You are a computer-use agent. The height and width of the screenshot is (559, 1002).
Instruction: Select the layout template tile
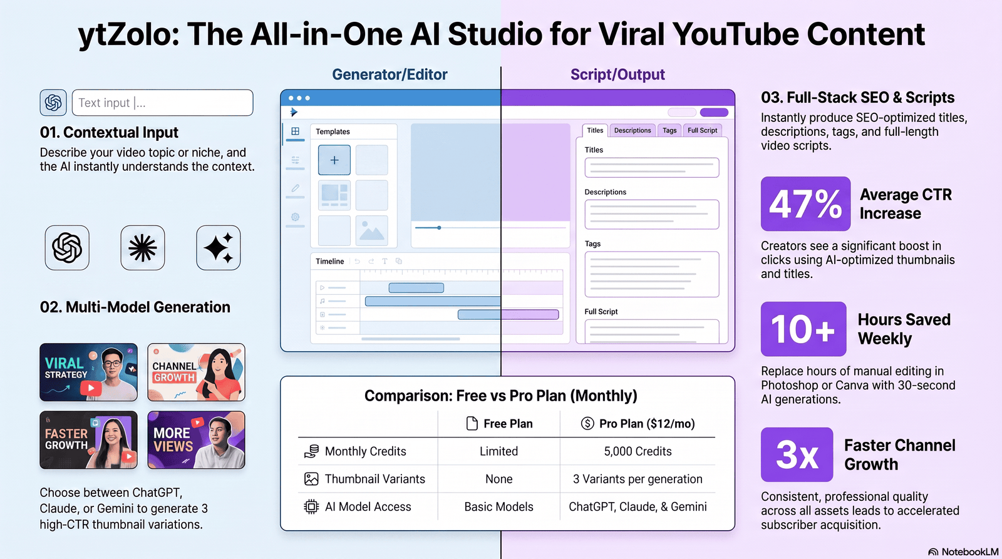334,195
